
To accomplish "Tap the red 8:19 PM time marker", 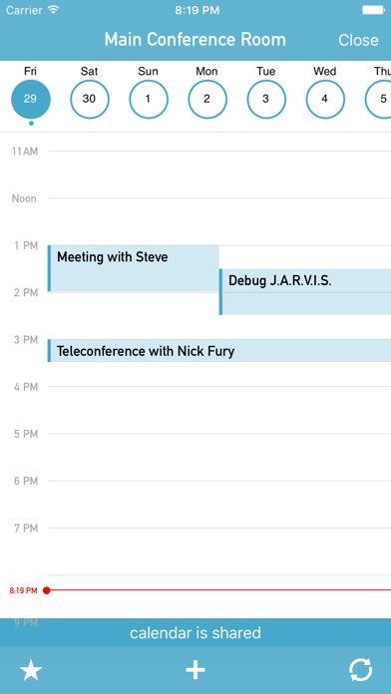I will (46, 590).
